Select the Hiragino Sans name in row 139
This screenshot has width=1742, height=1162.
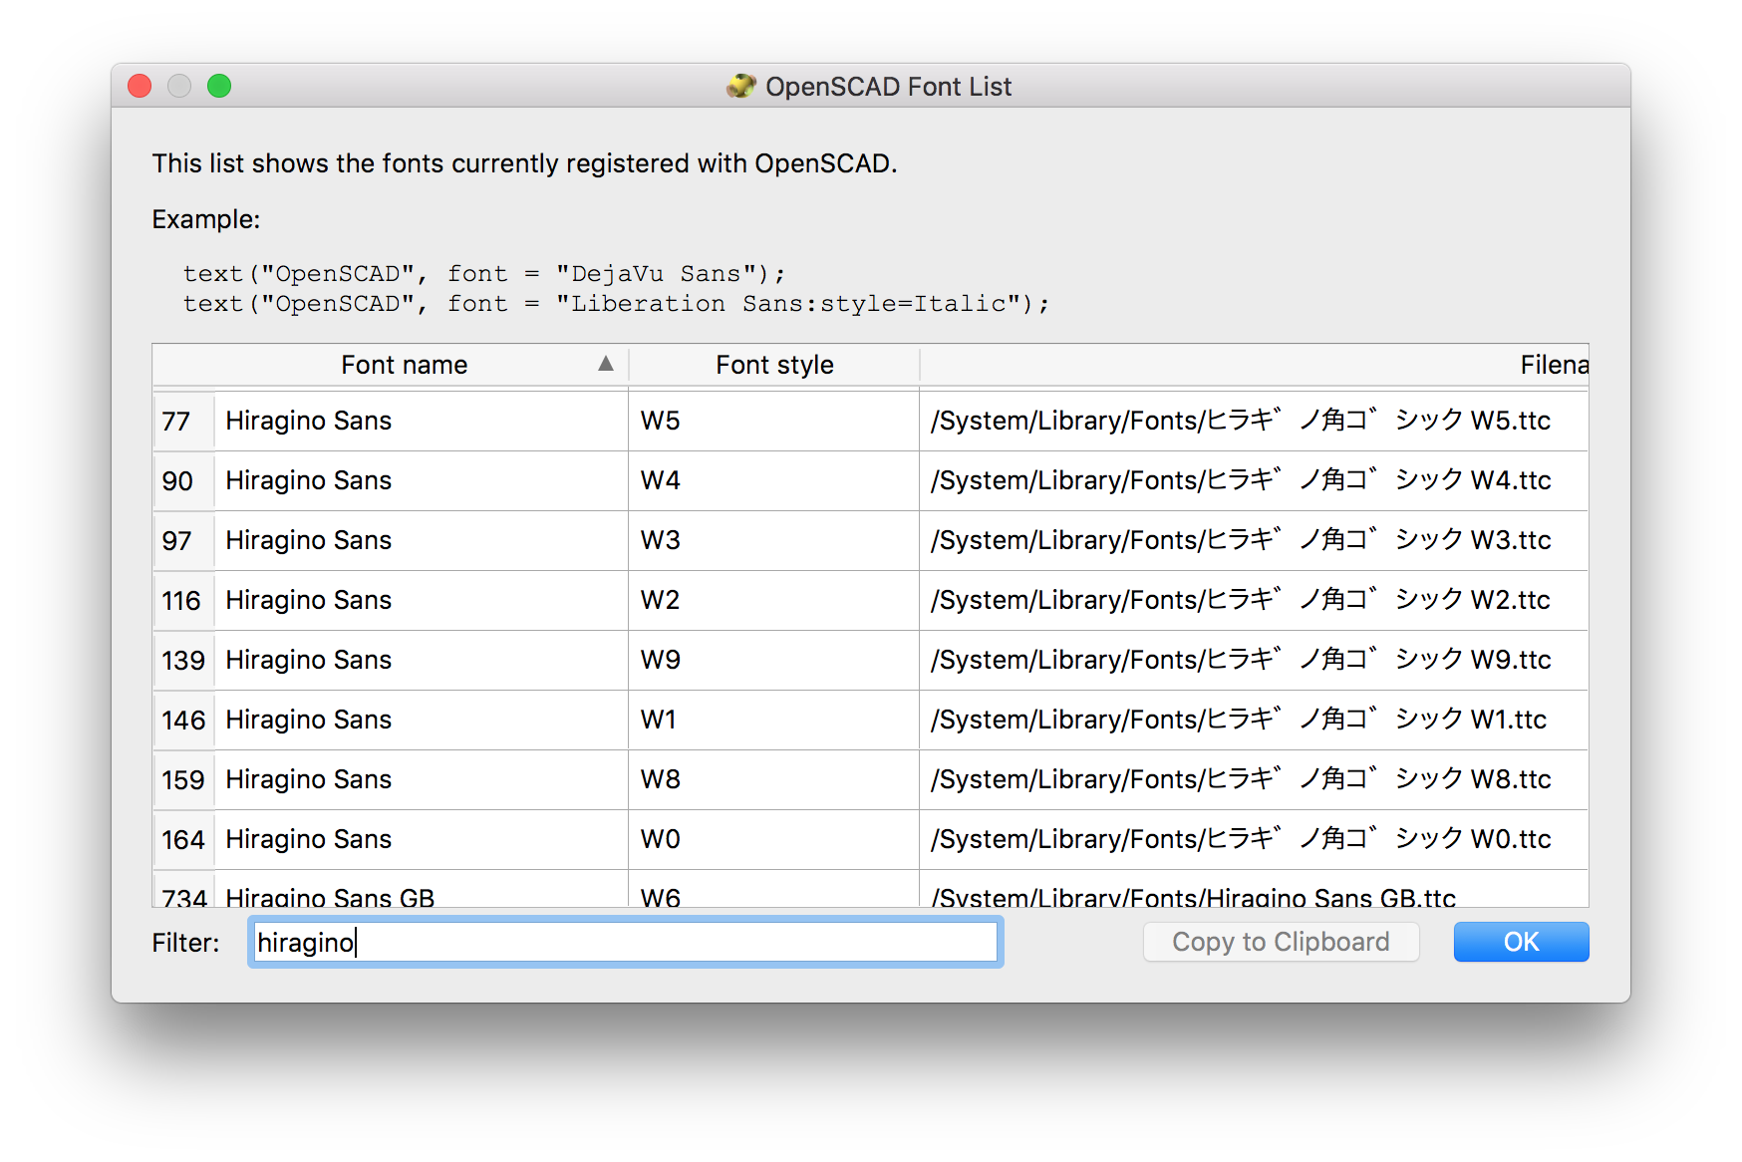[422, 661]
